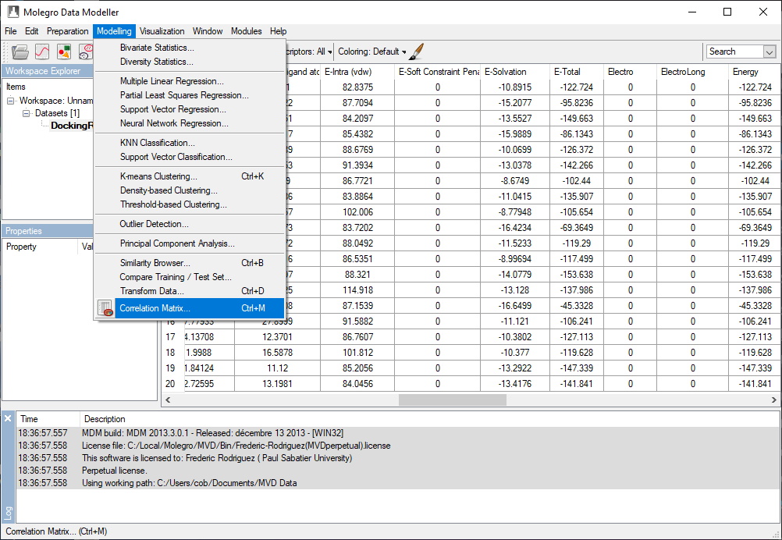
Task: Click in the Search input field
Action: pos(734,52)
